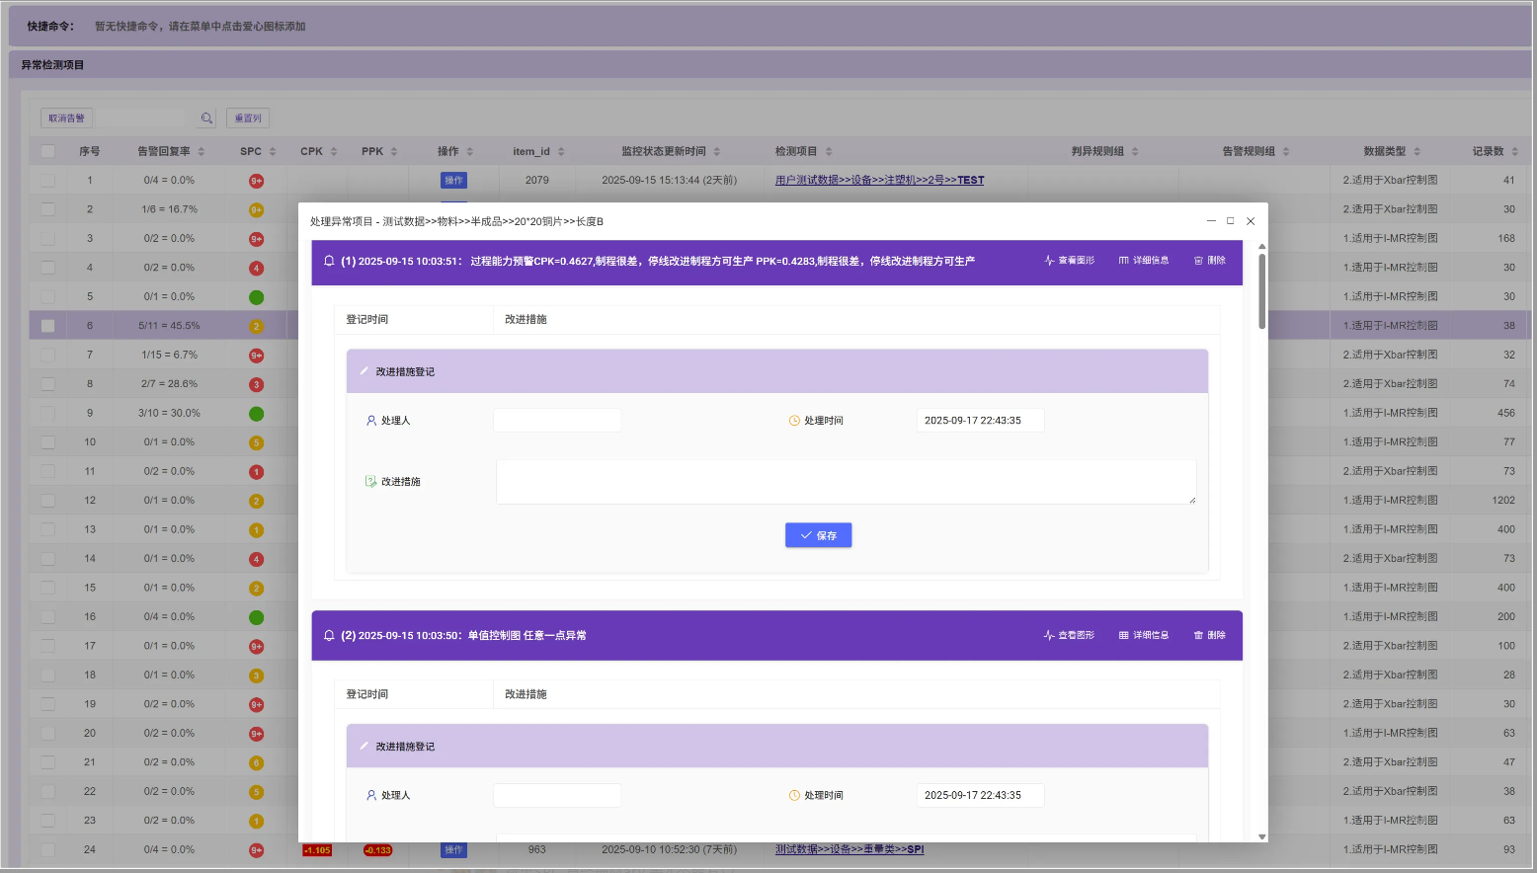Click the red SPC badge in row 1

click(256, 181)
